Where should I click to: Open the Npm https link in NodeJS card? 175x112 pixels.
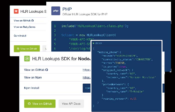(x=87, y=77)
